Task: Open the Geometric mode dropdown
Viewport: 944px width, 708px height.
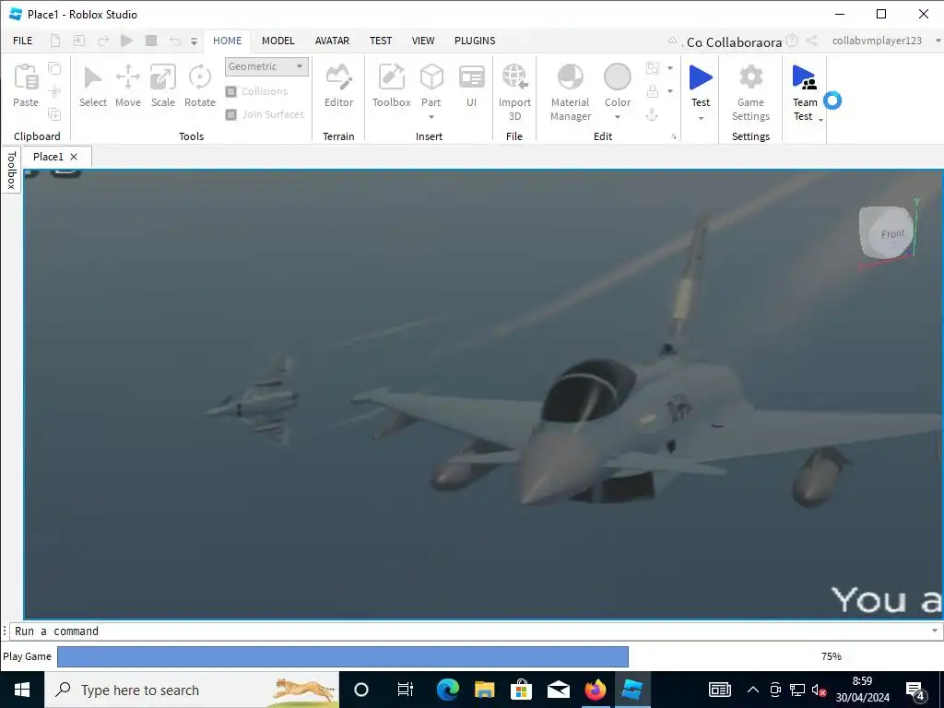Action: tap(266, 66)
